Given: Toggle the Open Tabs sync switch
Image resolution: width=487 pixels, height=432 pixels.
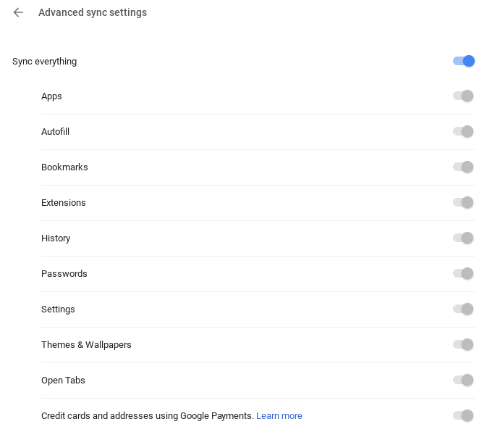Looking at the screenshot, I should coord(463,380).
